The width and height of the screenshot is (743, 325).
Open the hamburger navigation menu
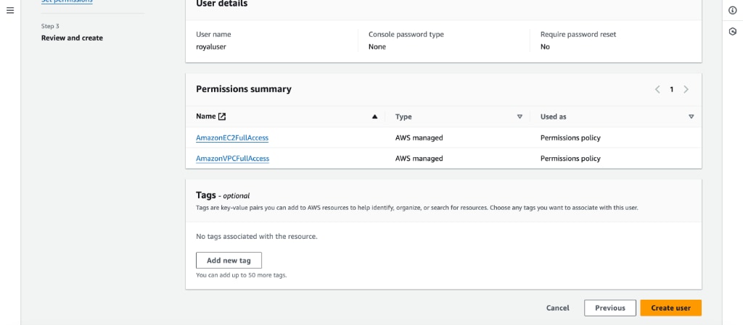[10, 10]
